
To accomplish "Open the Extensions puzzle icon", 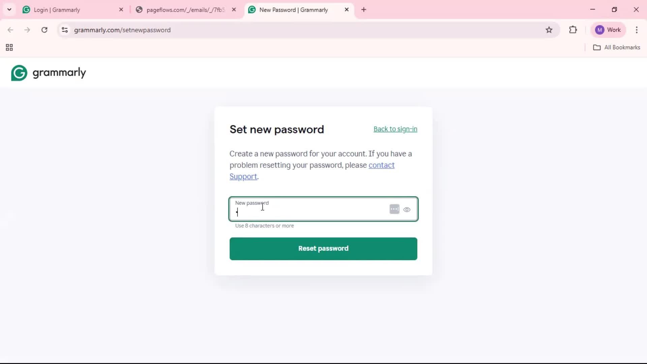I will point(573,30).
